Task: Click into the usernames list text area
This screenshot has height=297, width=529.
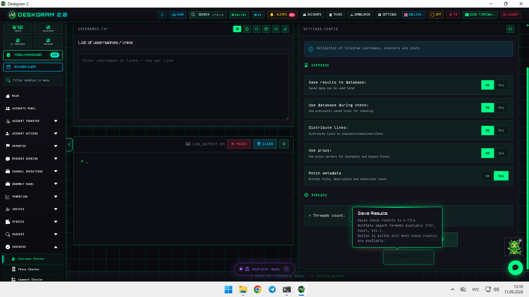Action: click(183, 87)
